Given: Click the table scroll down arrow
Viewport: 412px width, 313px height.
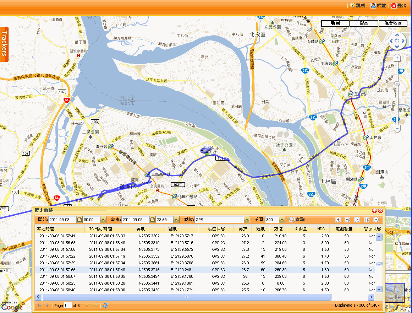Looking at the screenshot, I should pos(379,290).
